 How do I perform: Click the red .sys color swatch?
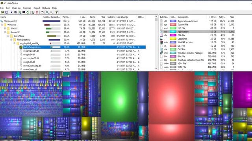point(173,25)
